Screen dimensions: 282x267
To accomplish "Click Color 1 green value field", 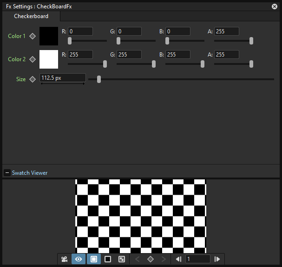I will pos(129,32).
